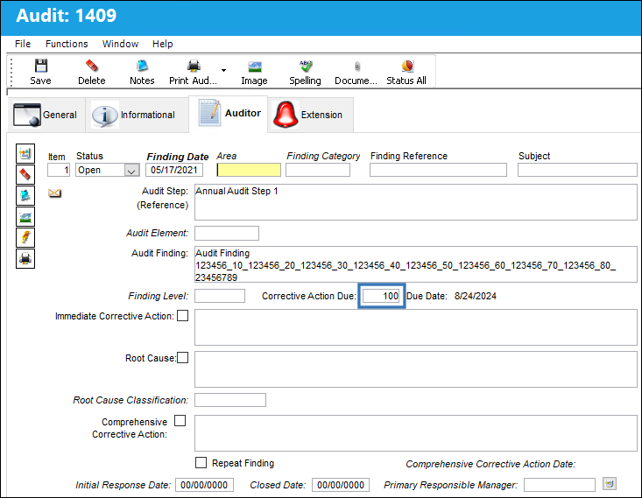642x498 pixels.
Task: Expand the Status dropdown showing Open
Action: point(131,170)
